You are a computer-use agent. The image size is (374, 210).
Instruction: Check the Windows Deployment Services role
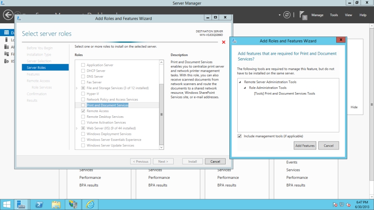(x=83, y=134)
